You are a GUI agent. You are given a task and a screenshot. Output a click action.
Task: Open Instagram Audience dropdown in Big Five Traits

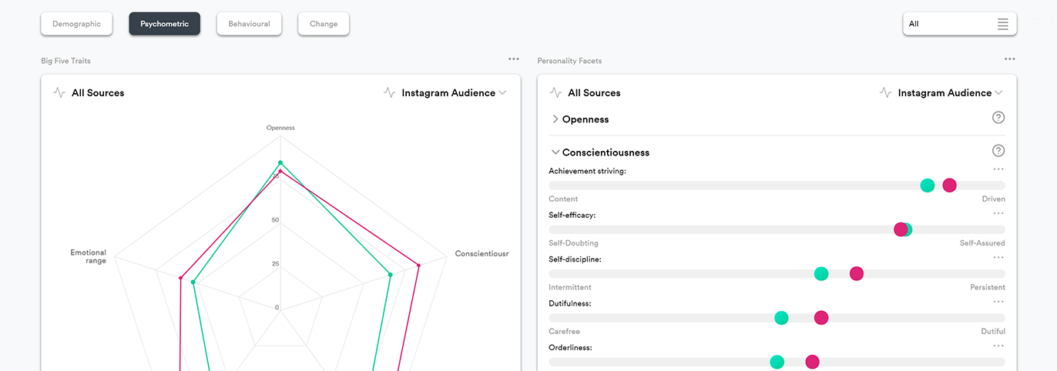pos(455,92)
